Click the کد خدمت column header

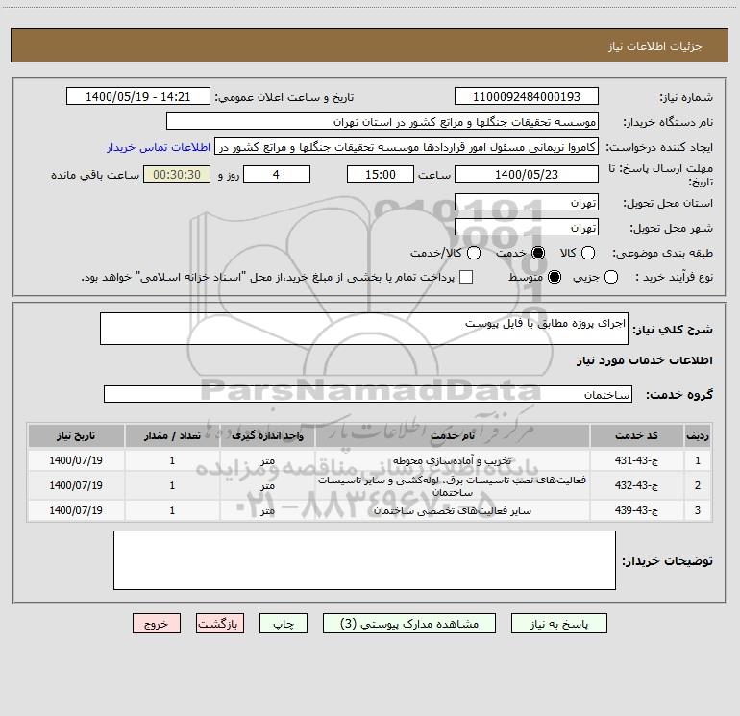[636, 435]
